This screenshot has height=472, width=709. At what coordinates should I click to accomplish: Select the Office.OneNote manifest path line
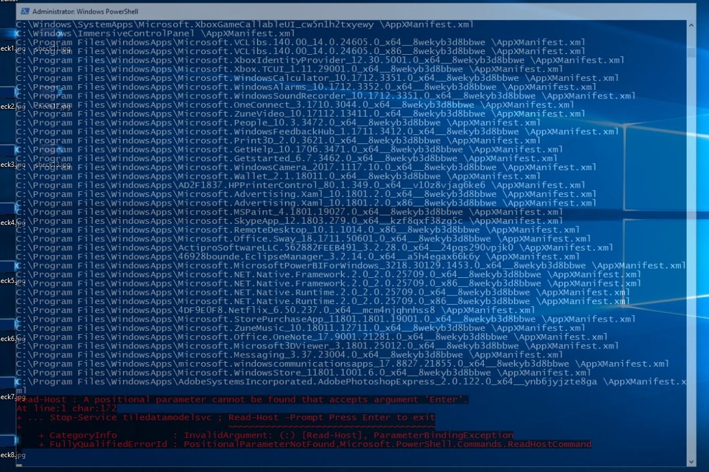pyautogui.click(x=311, y=336)
